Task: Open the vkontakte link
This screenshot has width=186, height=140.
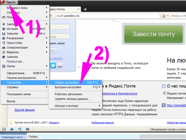Action: coord(176,105)
